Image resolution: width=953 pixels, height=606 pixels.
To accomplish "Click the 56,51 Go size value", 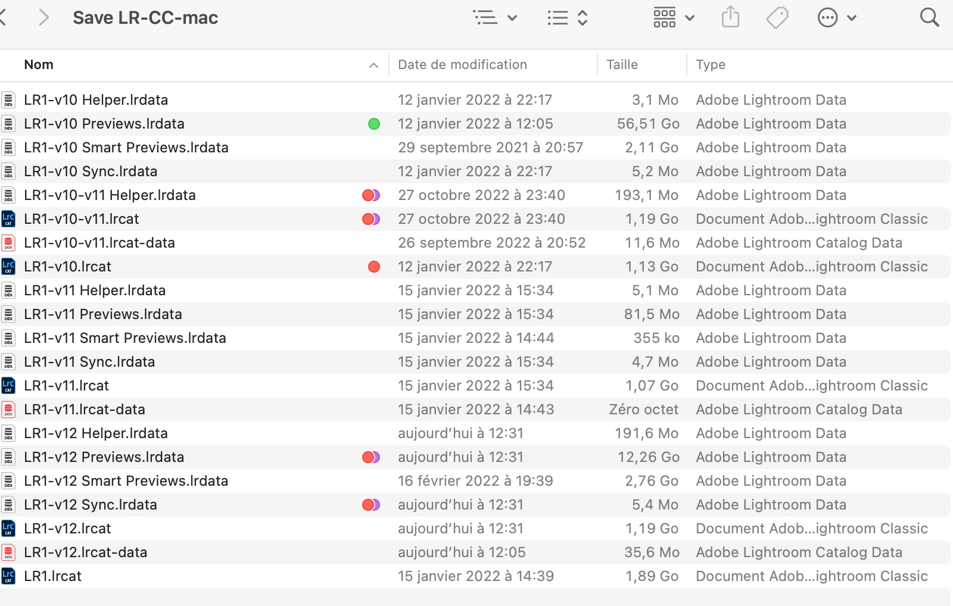I will (648, 124).
